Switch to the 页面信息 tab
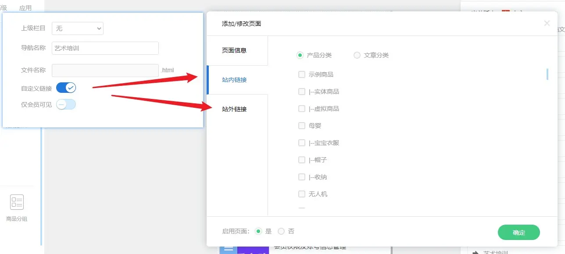The image size is (565, 254). pos(237,50)
